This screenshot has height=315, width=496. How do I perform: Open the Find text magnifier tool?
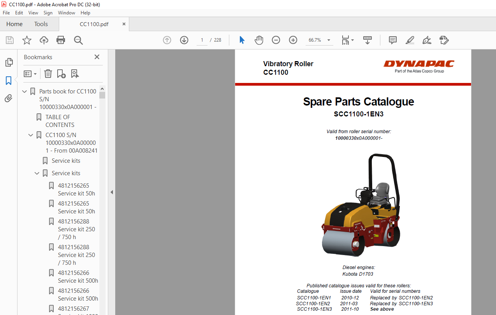point(78,40)
